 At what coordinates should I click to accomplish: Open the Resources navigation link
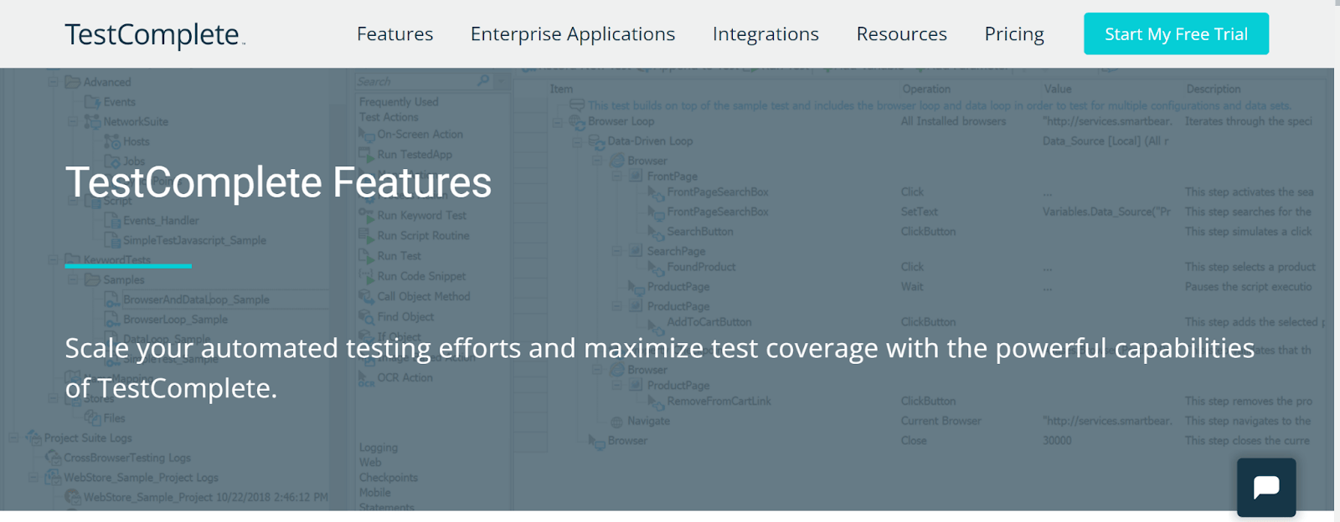[901, 34]
